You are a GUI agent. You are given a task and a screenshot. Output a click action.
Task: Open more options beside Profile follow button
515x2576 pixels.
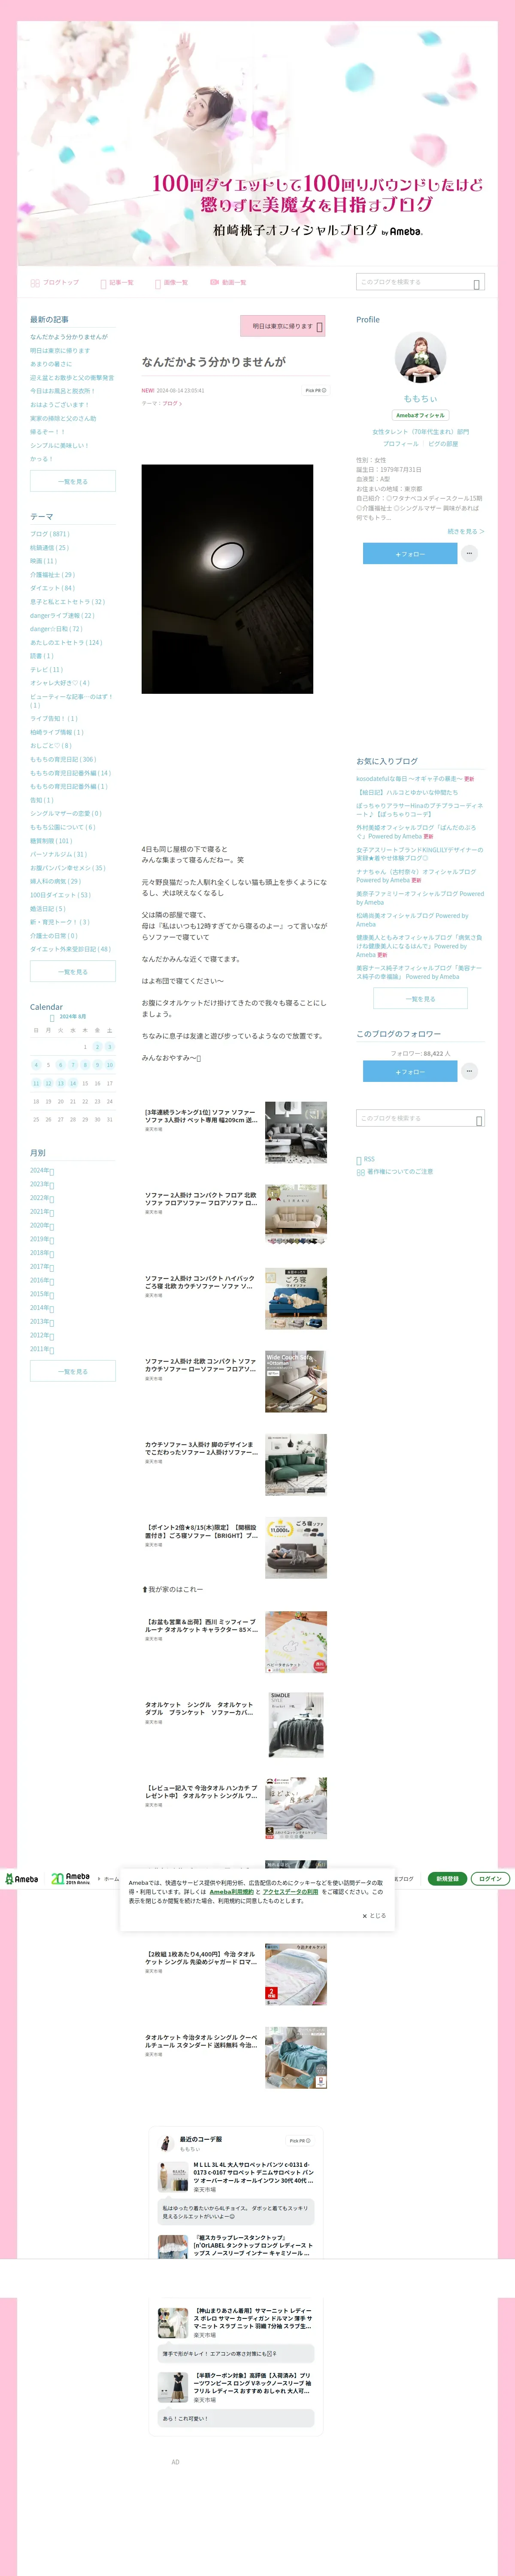click(469, 553)
